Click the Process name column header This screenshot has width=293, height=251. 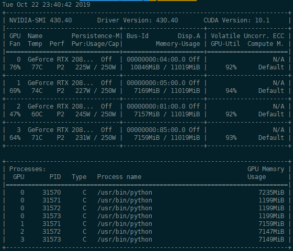point(119,177)
